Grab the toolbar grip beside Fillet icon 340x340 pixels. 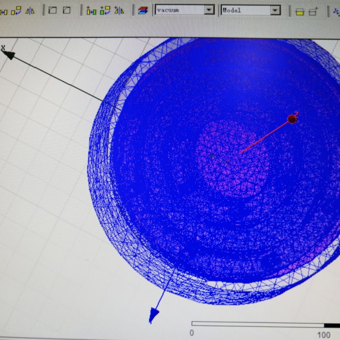pyautogui.click(x=44, y=10)
